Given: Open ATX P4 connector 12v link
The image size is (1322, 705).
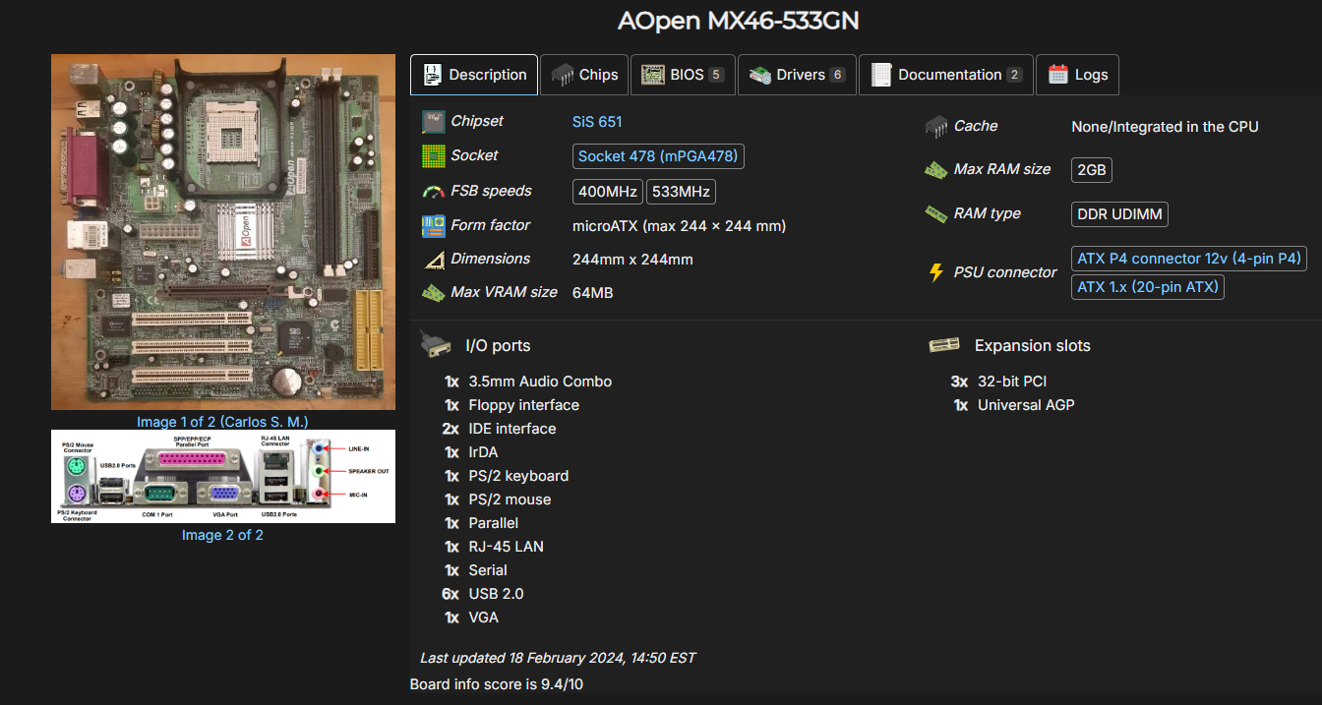Looking at the screenshot, I should tap(1188, 259).
